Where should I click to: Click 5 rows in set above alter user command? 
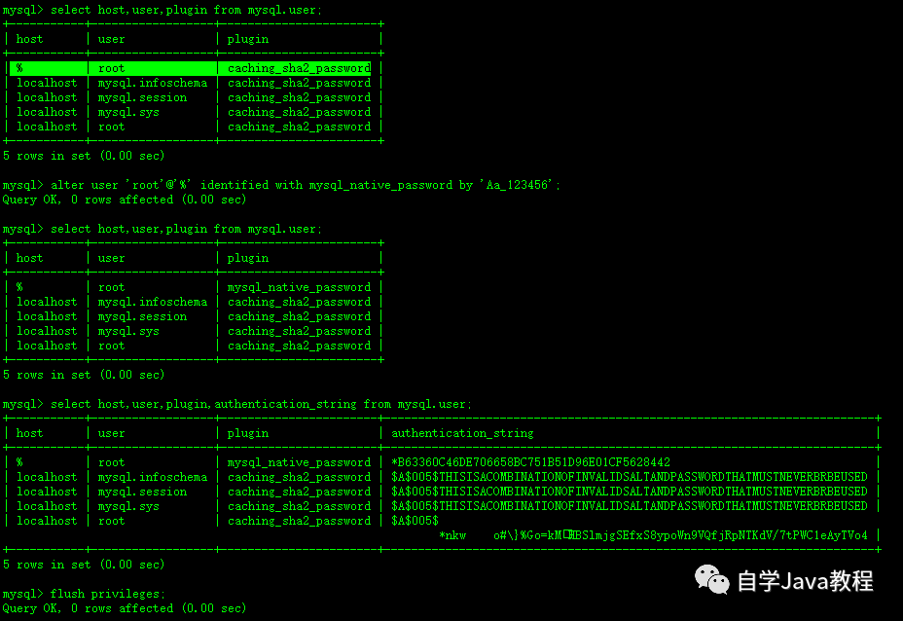pyautogui.click(x=84, y=156)
